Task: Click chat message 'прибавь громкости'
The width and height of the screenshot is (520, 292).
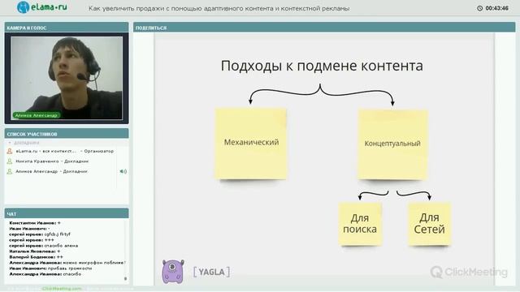Action: [50, 268]
